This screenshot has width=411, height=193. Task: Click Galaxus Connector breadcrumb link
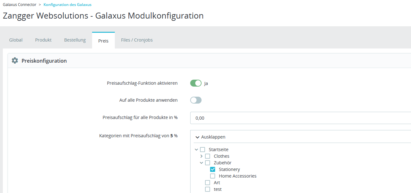20,5
